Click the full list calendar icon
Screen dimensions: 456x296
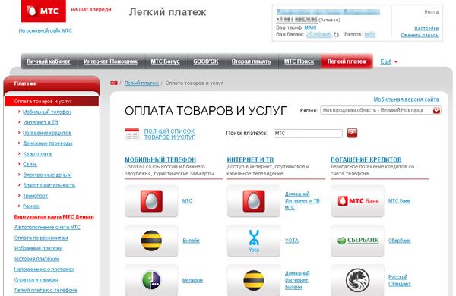(x=131, y=134)
